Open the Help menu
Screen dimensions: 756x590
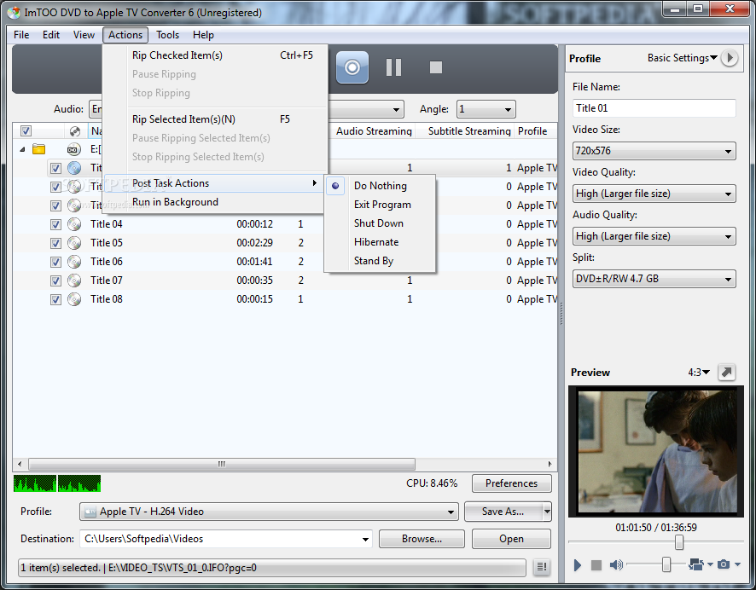point(203,35)
